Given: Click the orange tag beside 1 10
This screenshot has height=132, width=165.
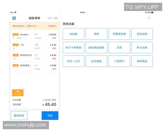Looking at the screenshot, I should 15,45.
